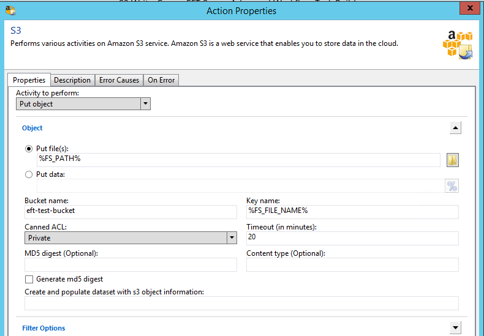484x336 pixels.
Task: Switch to the Description tab
Action: (72, 80)
